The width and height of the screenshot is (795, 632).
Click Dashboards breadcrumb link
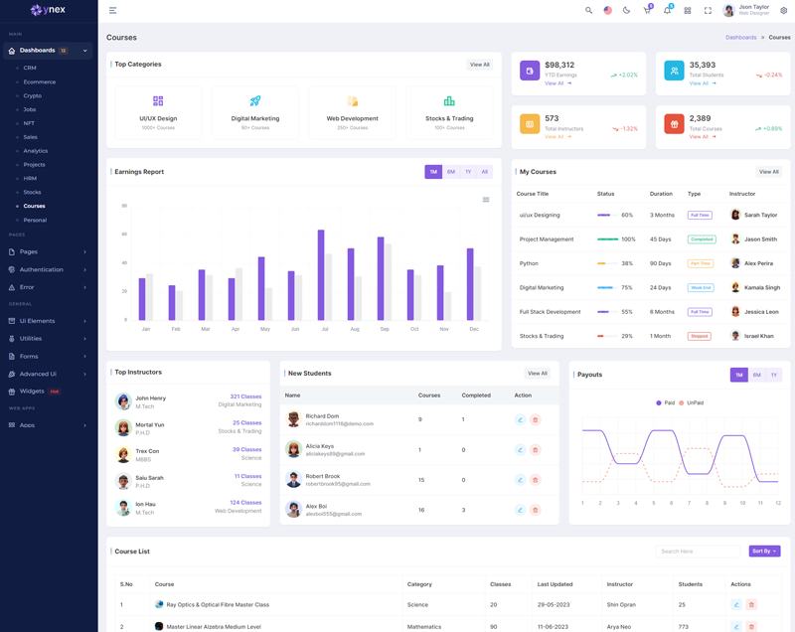(x=740, y=38)
